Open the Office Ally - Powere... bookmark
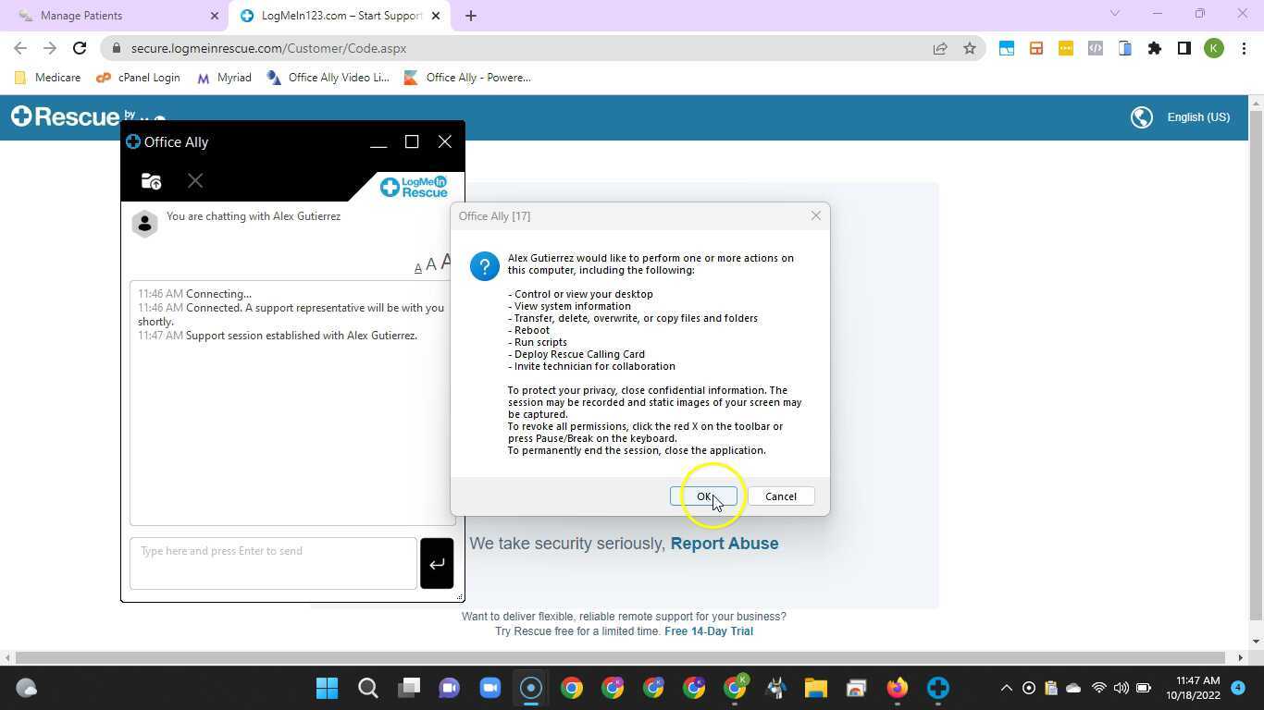1264x710 pixels. (x=467, y=78)
